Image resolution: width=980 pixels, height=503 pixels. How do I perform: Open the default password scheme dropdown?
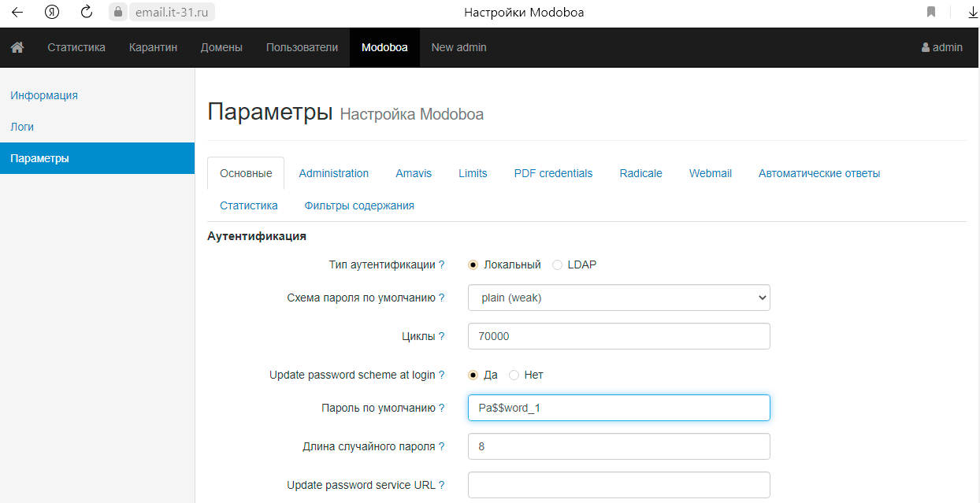[x=618, y=298]
